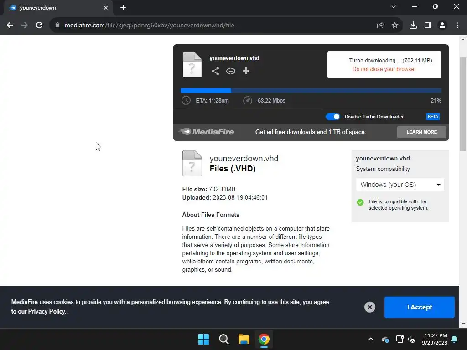Click the 'Uploaded: 2023-08-19 04:46:01' line
Image resolution: width=467 pixels, height=350 pixels.
(x=225, y=198)
